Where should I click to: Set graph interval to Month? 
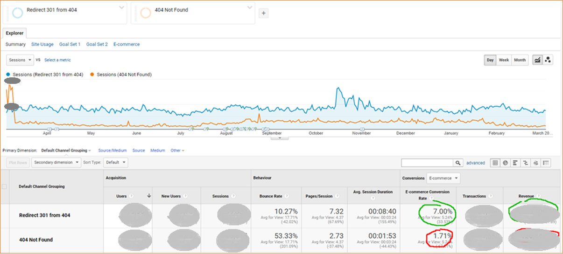point(520,60)
